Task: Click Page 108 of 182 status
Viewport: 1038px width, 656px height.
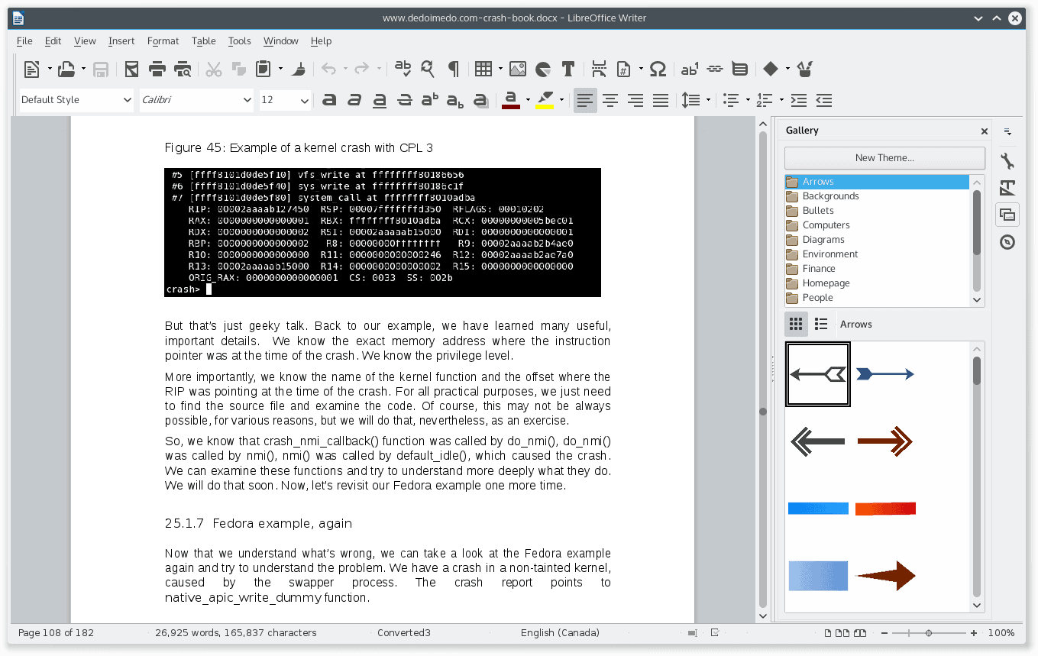Action: coord(56,633)
